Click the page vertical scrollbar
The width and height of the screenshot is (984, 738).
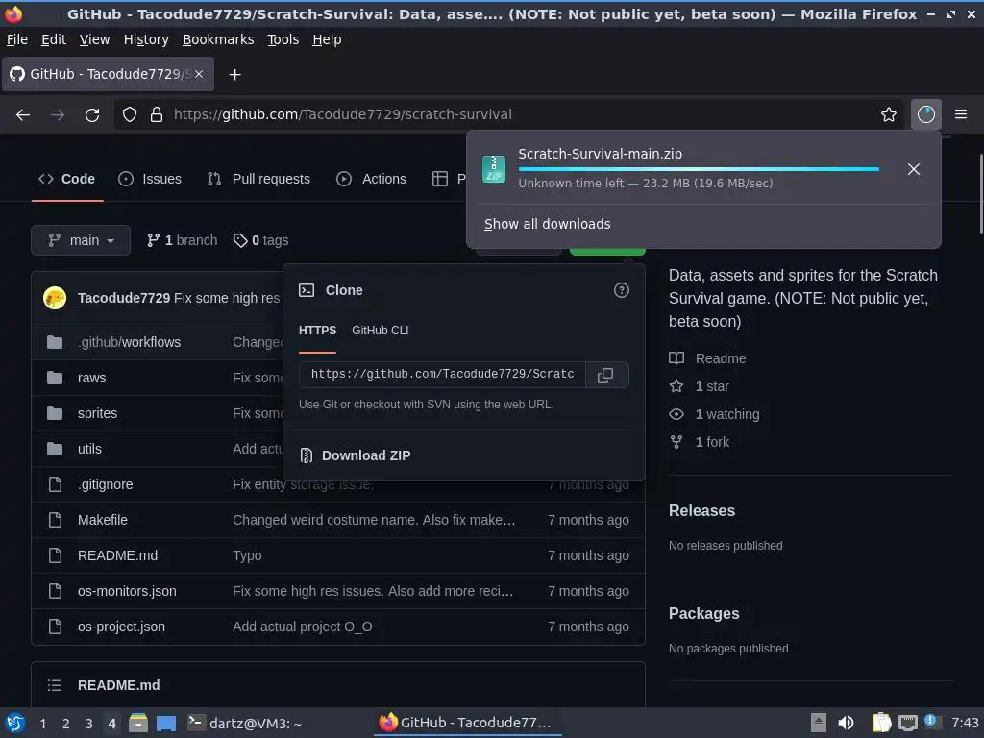981,194
